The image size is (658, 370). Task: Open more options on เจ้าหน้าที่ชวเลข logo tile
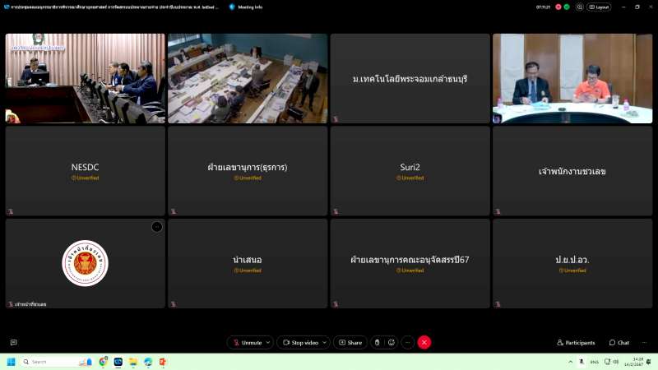[156, 227]
